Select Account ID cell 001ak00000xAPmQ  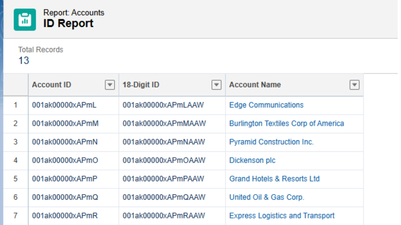(x=65, y=197)
